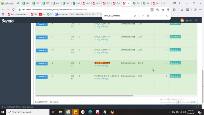The width and height of the screenshot is (204, 115).
Task: Click the Windows taskbar search box
Action: tap(28, 112)
